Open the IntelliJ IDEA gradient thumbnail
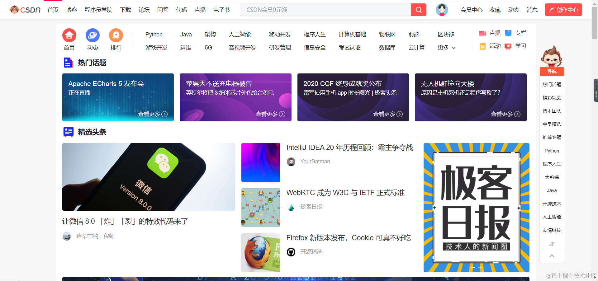The image size is (598, 281). pos(261,162)
